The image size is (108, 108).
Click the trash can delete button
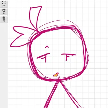(x=4, y=19)
